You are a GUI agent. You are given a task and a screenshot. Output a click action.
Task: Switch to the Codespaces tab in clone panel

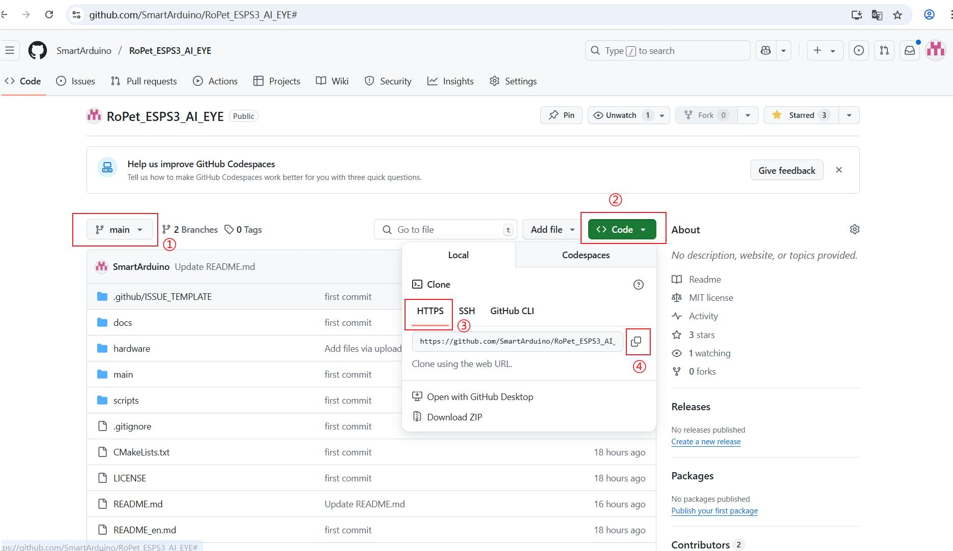(x=586, y=255)
